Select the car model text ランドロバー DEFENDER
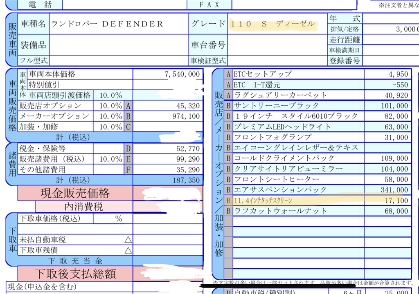 tap(107, 24)
